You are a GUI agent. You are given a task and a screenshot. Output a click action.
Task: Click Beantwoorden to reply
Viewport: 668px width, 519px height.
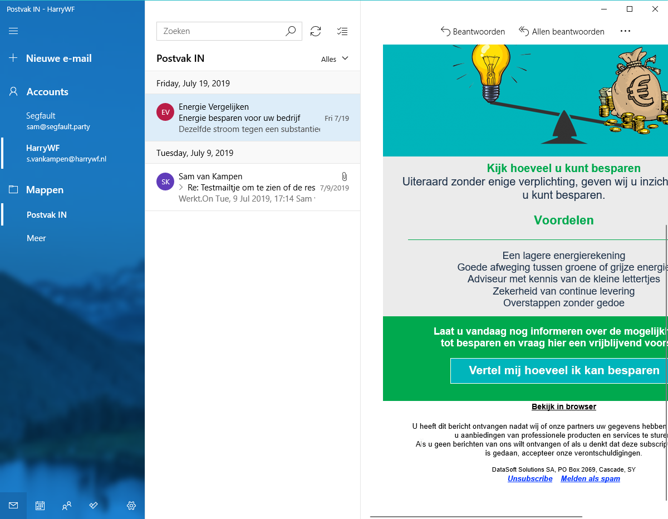pyautogui.click(x=473, y=32)
